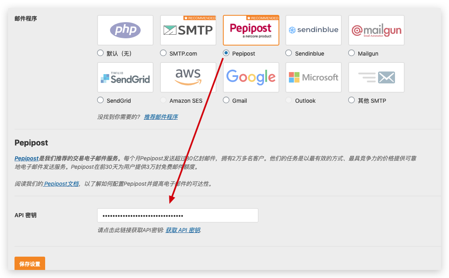Screen dimensions: 449x278
Task: Select the SMTP.com logo tile
Action: (x=188, y=30)
